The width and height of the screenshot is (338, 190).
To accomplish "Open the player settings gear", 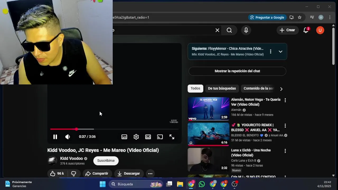I will point(136,137).
